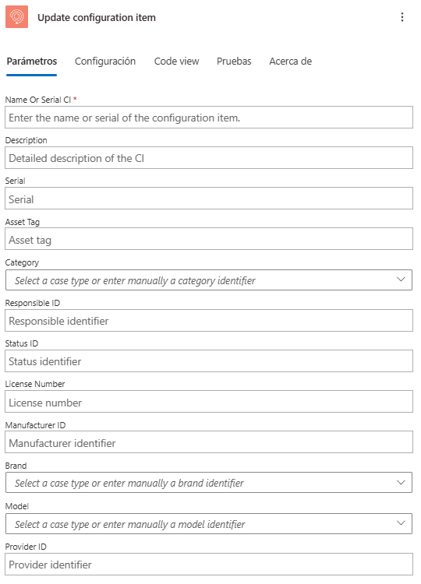This screenshot has width=421, height=584.
Task: Click the Responsible ID input box
Action: [209, 320]
